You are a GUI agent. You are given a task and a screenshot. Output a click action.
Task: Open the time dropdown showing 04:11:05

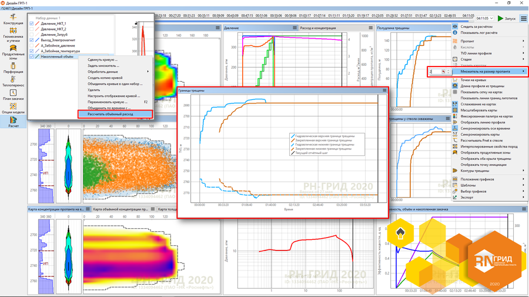pos(485,18)
